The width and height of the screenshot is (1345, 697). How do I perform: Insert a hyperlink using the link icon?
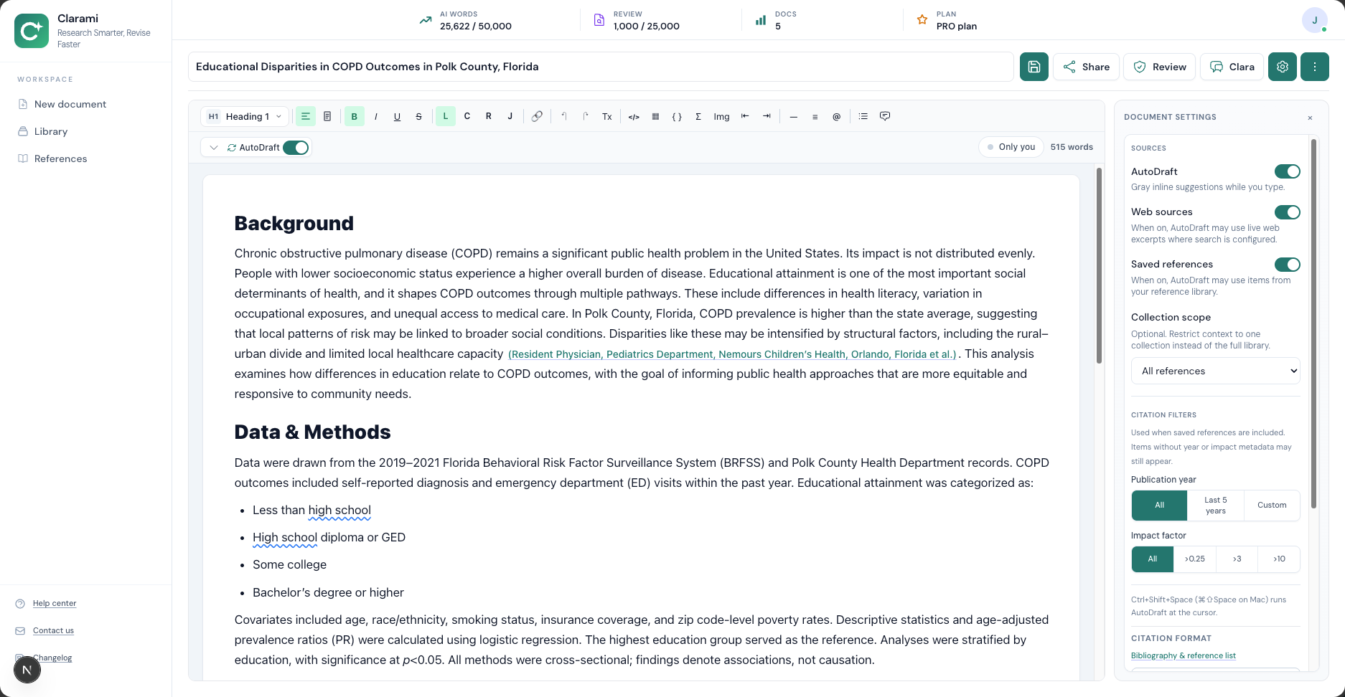point(537,115)
